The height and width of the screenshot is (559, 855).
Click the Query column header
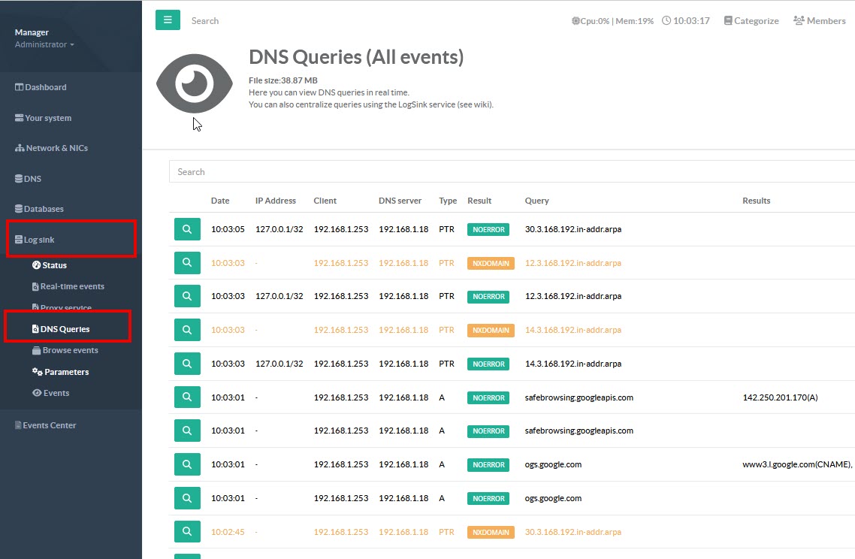tap(536, 201)
